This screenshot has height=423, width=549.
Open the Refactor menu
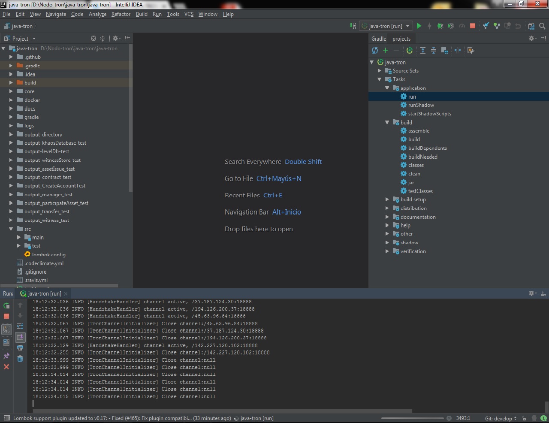pos(121,14)
